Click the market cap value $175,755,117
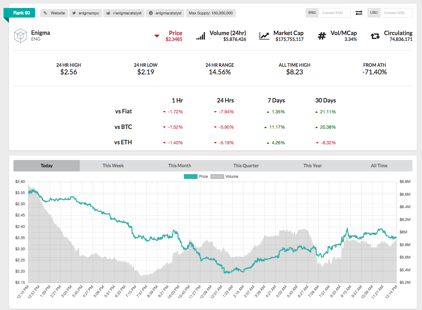 [x=290, y=39]
